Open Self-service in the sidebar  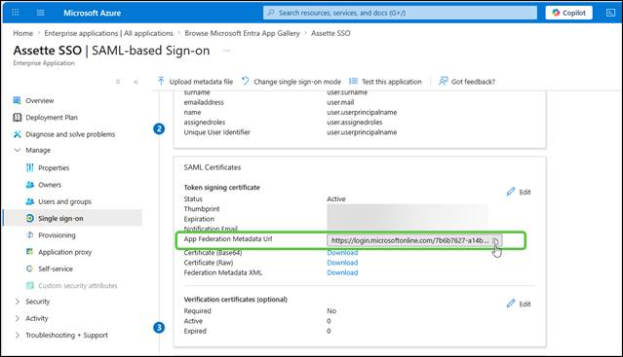(56, 268)
